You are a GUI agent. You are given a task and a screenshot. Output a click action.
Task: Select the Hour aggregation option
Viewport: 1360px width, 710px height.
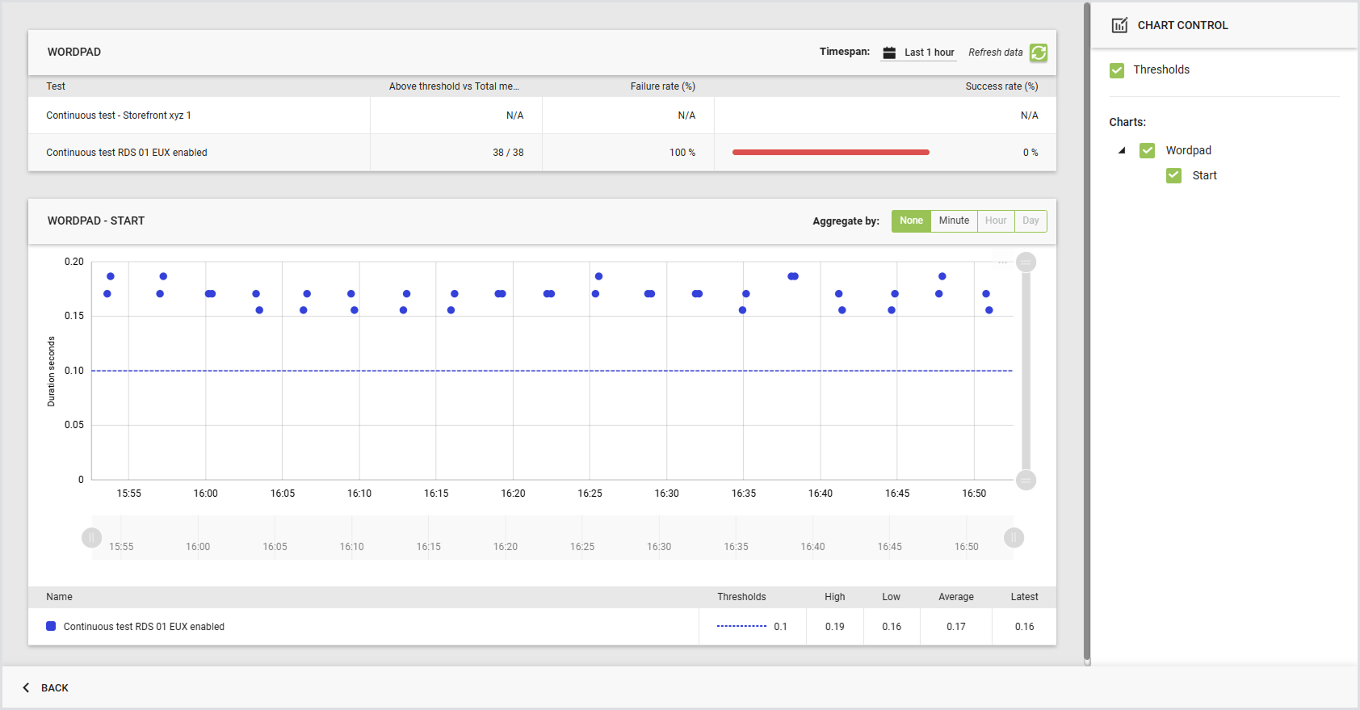(x=996, y=221)
